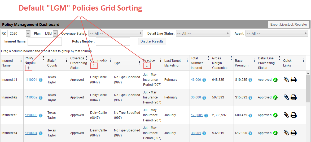Sort grid by Policy Number header
This screenshot has width=311, height=142.
29,60
